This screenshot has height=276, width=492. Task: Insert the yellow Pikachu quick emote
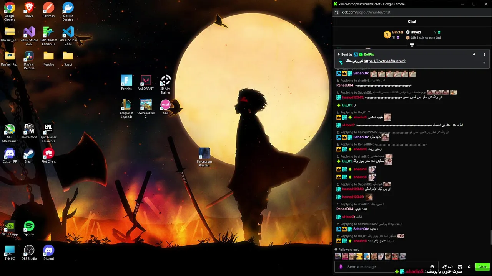[x=359, y=256]
